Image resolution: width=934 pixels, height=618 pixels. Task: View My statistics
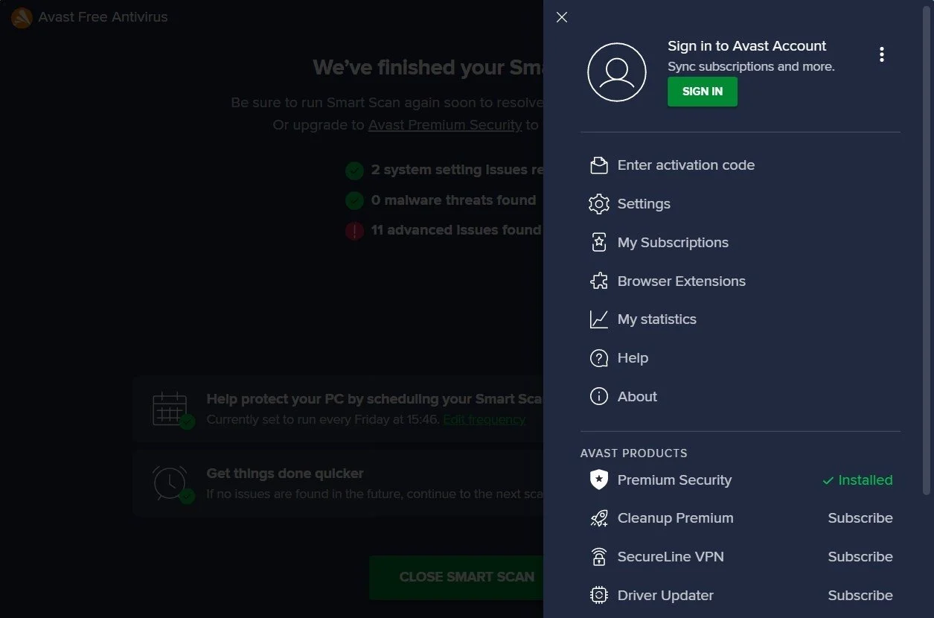click(x=656, y=319)
